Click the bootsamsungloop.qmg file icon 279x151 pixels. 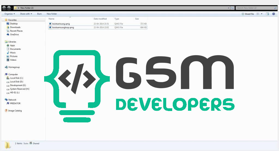(50, 27)
